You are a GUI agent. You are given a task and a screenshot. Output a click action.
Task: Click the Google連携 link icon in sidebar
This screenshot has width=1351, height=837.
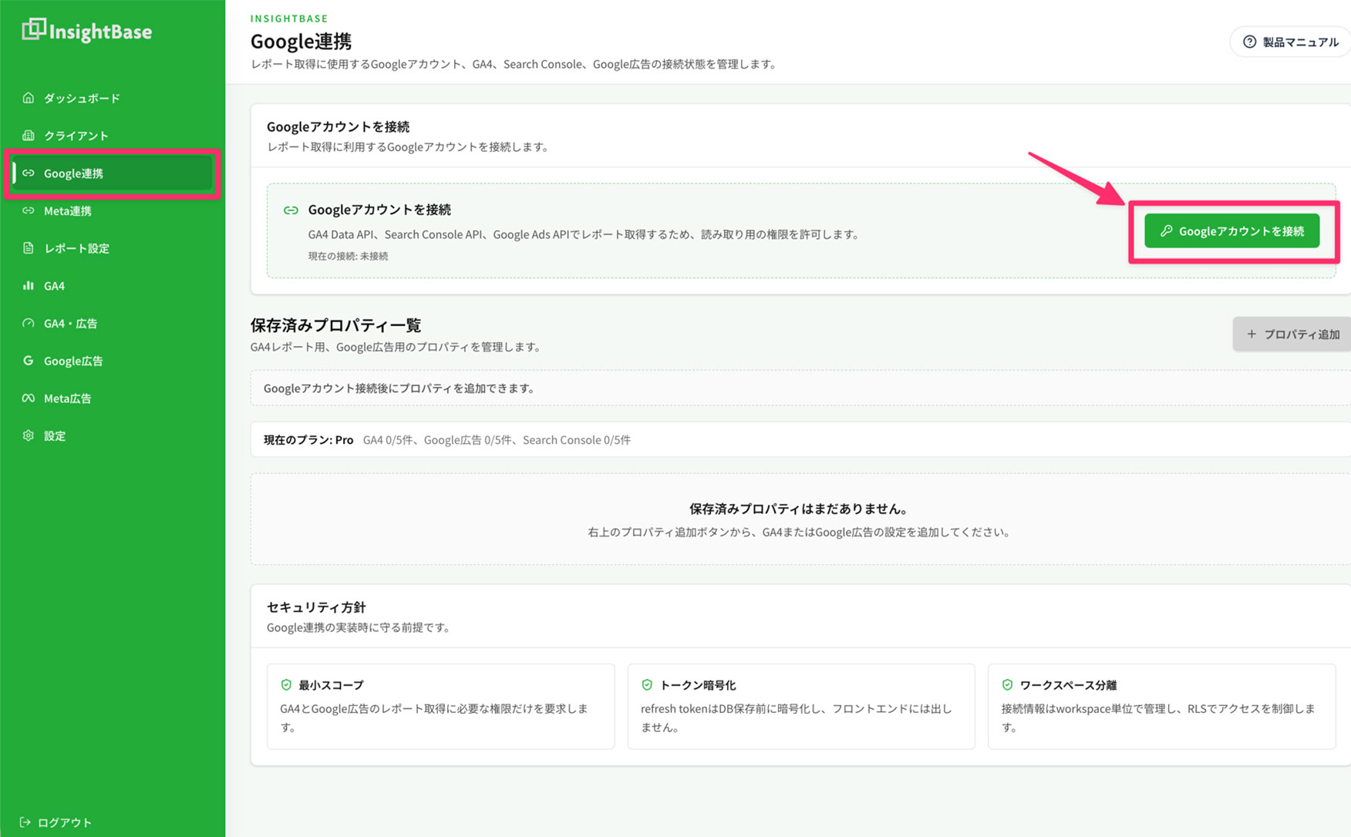pyautogui.click(x=29, y=173)
